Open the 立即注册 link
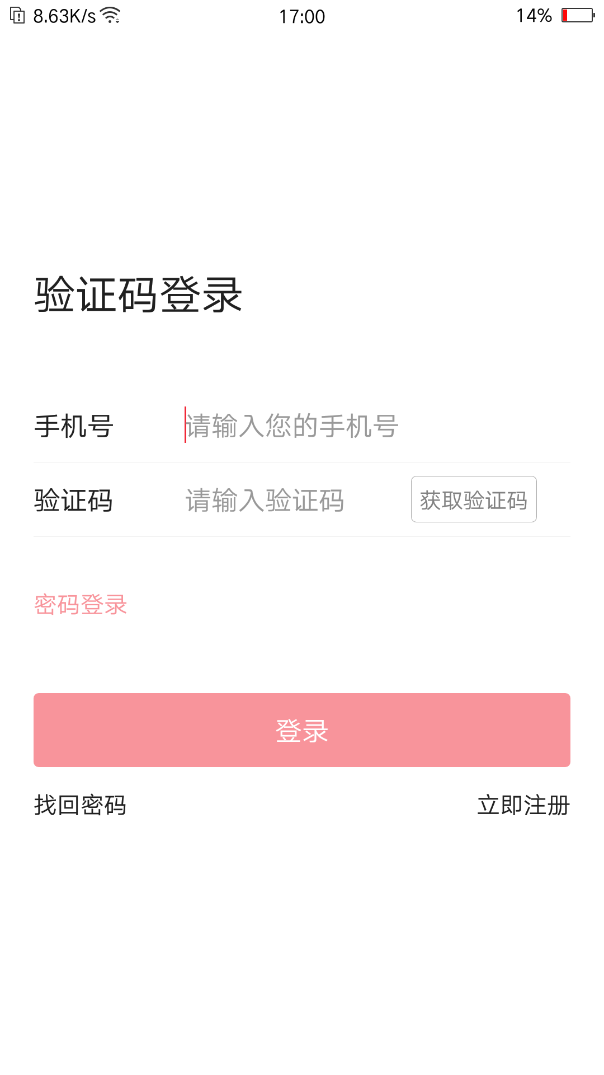Screen dimensions: 604x1075 [523, 805]
